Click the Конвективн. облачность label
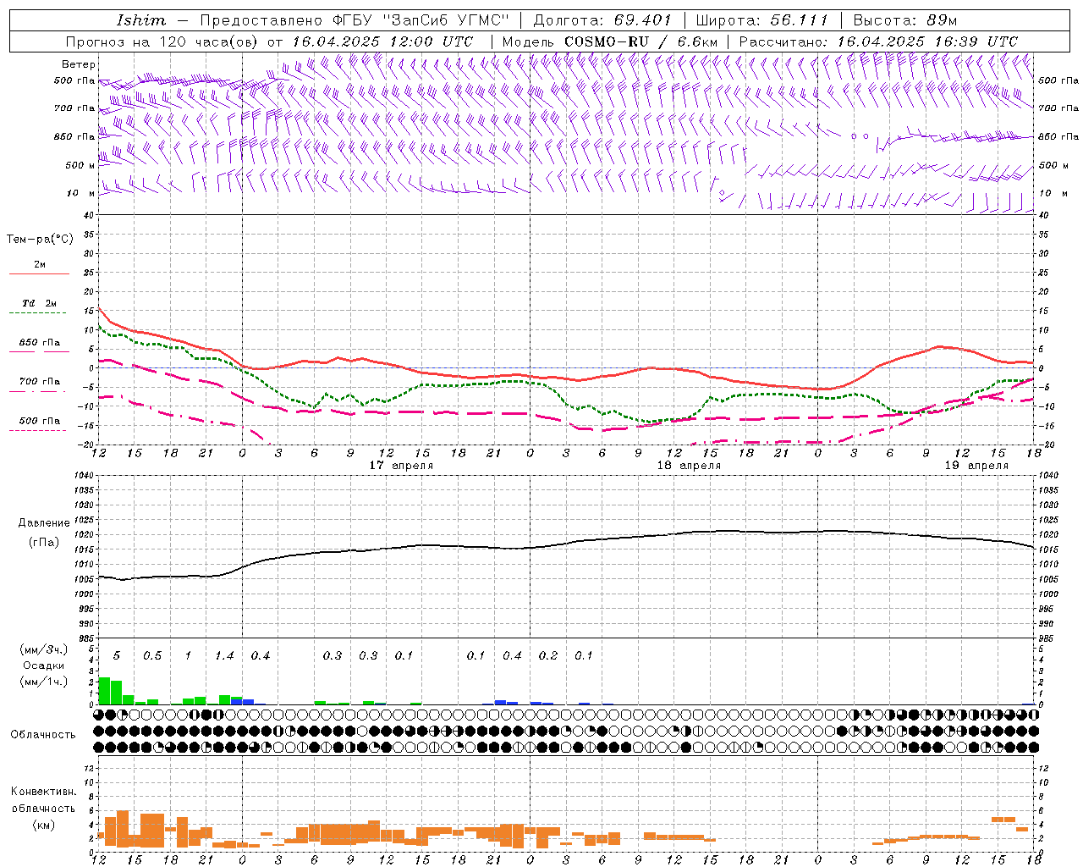The height and width of the screenshot is (867, 1083). point(43,808)
